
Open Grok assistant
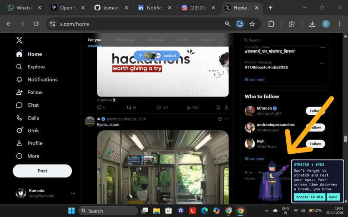(27, 130)
